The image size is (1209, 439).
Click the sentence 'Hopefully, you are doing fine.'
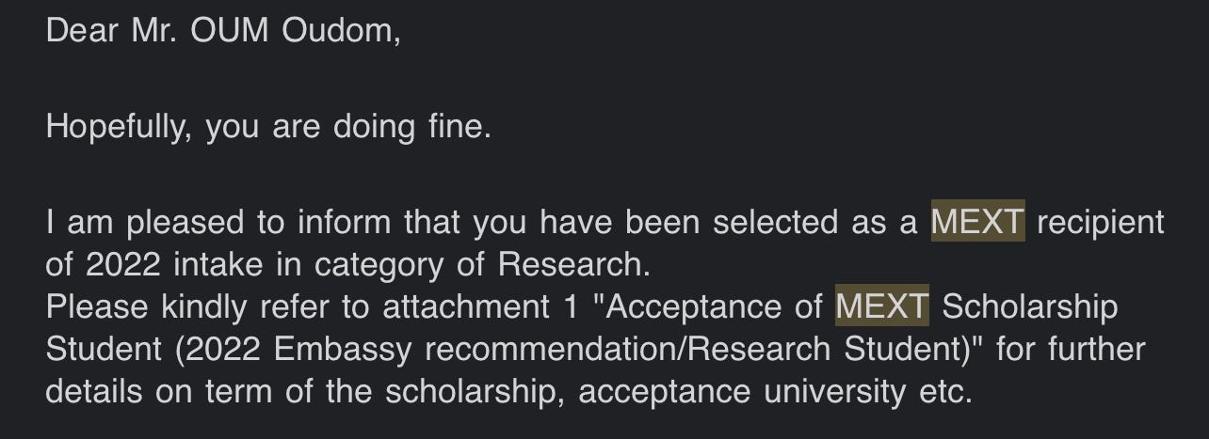pyautogui.click(x=268, y=127)
